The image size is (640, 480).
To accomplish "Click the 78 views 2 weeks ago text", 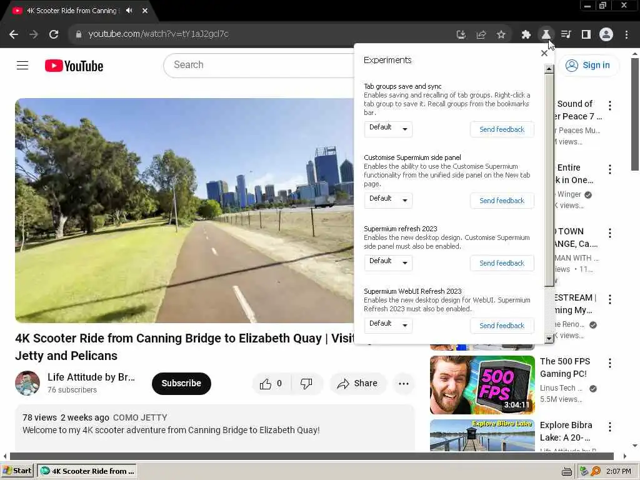I will click(66, 417).
